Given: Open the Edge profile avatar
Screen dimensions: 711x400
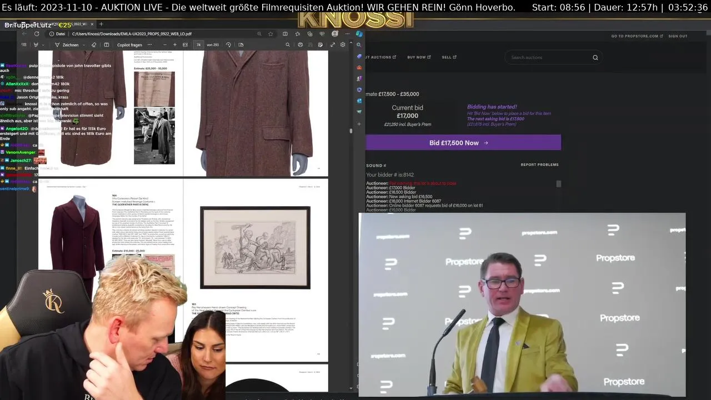Looking at the screenshot, I should [334, 34].
